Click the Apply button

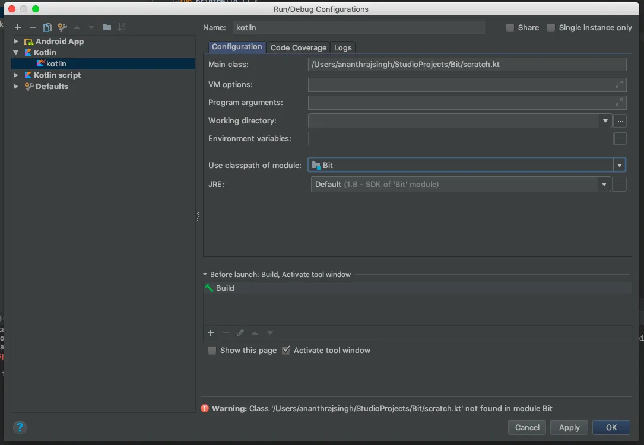point(569,427)
